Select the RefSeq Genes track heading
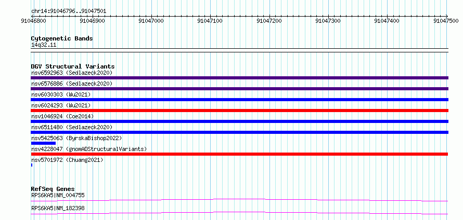This screenshot has height=220, width=463. (x=53, y=189)
